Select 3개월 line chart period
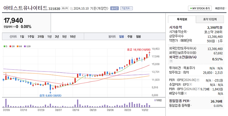228x116 pixels. [41, 37]
